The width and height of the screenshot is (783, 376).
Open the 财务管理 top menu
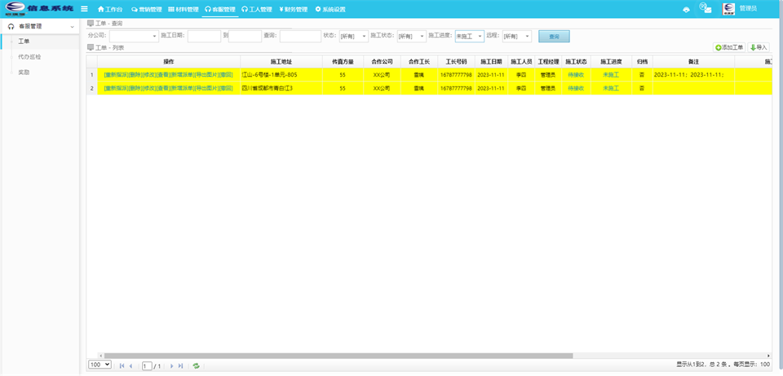(x=293, y=10)
